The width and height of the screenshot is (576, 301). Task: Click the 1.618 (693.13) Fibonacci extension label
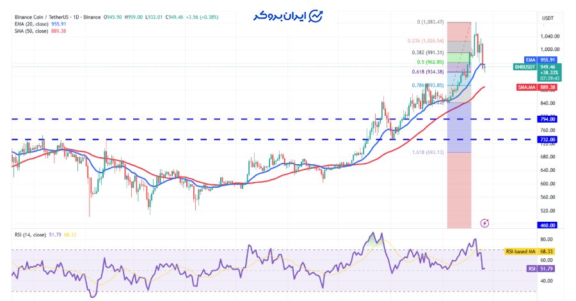click(x=428, y=153)
